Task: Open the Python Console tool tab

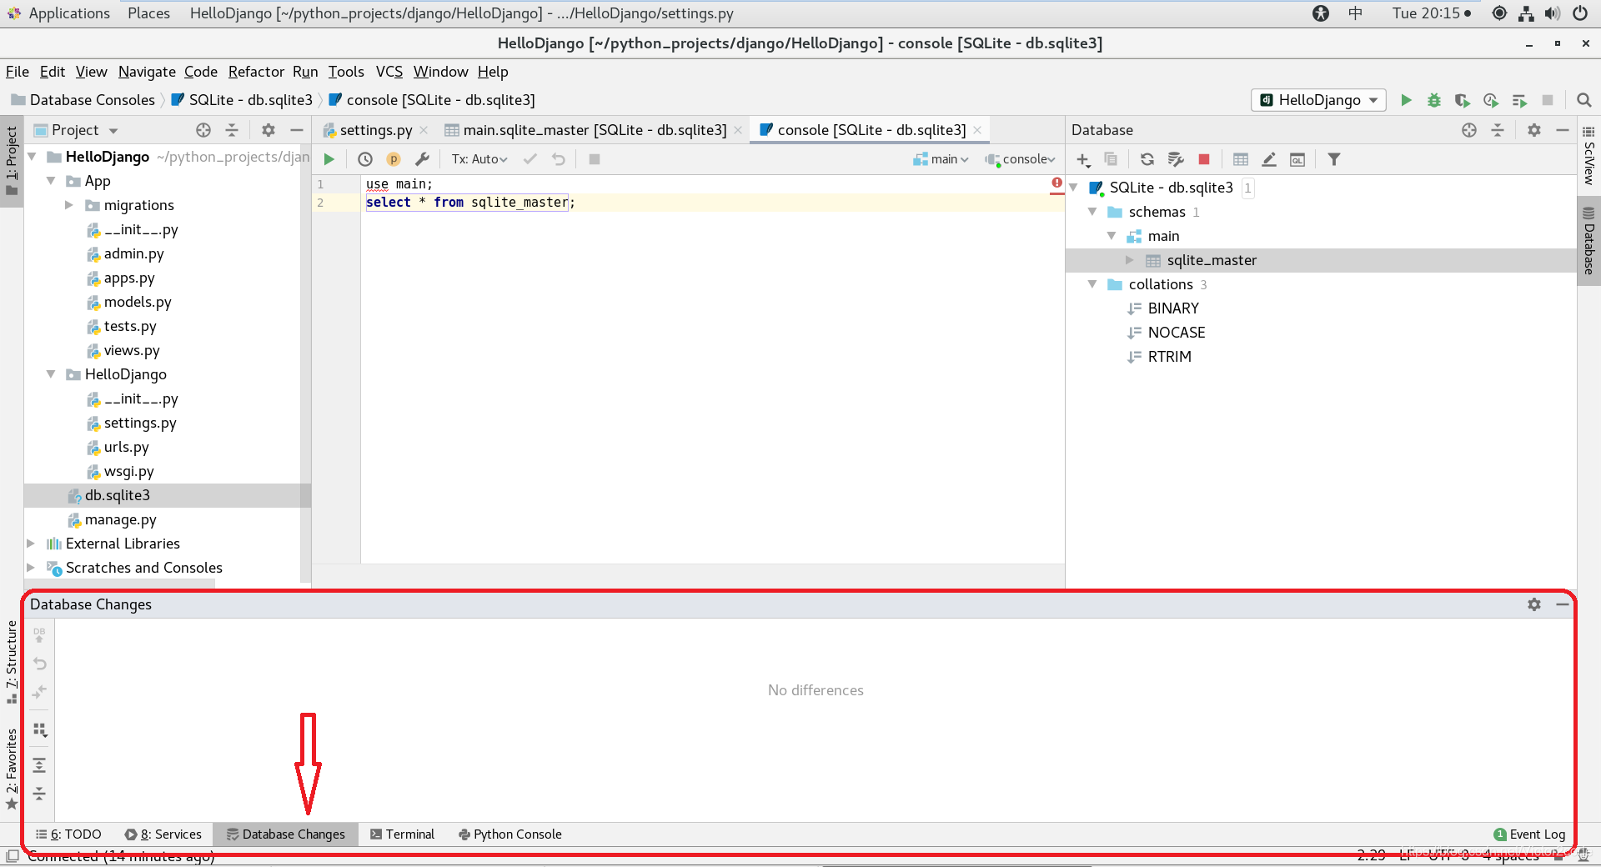Action: point(509,834)
